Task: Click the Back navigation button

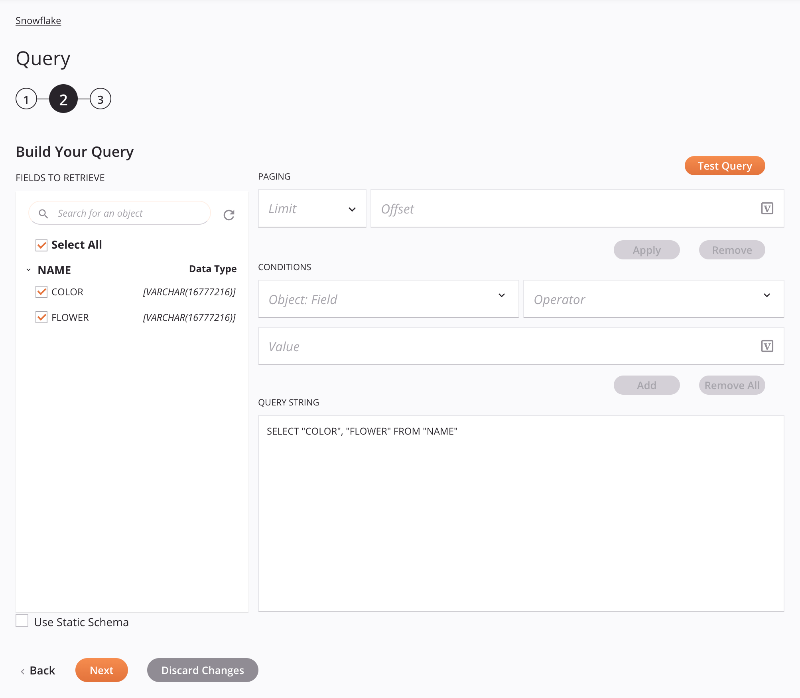Action: coord(37,670)
